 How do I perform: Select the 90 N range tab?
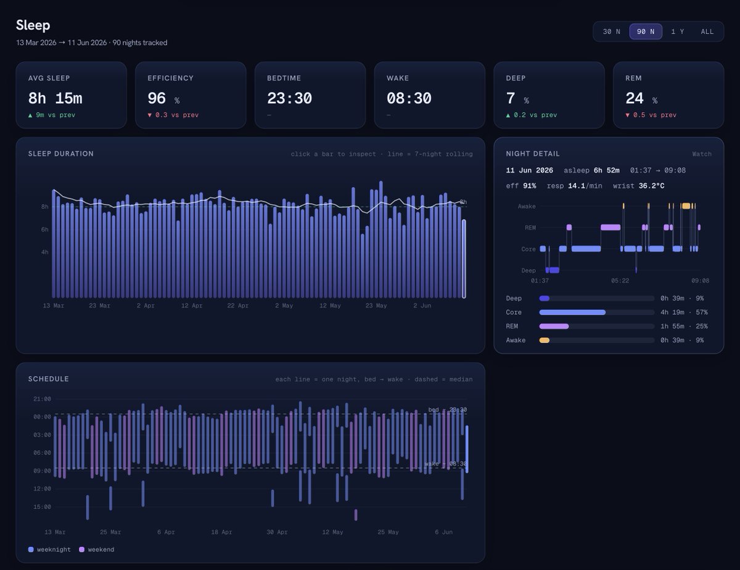coord(646,31)
